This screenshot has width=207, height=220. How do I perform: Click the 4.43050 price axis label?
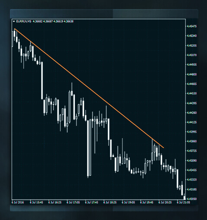click(x=192, y=199)
